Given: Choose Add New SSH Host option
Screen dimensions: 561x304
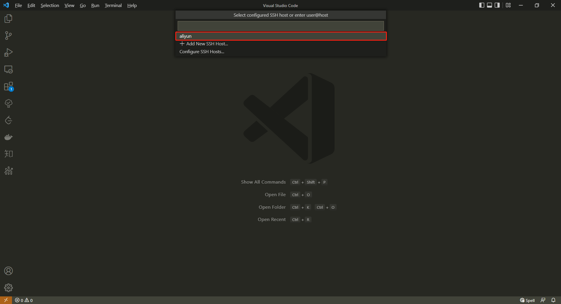Looking at the screenshot, I should (x=207, y=44).
